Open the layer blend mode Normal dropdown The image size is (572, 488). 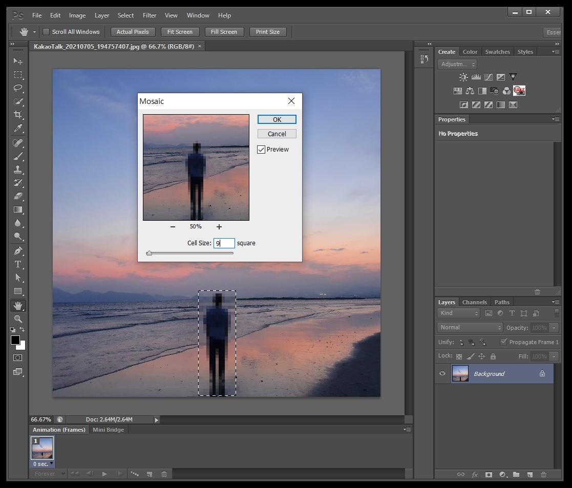click(470, 328)
